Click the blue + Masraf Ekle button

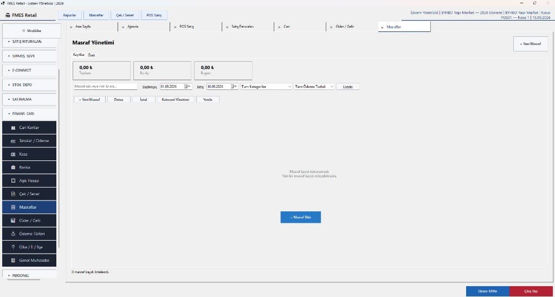[x=300, y=217]
